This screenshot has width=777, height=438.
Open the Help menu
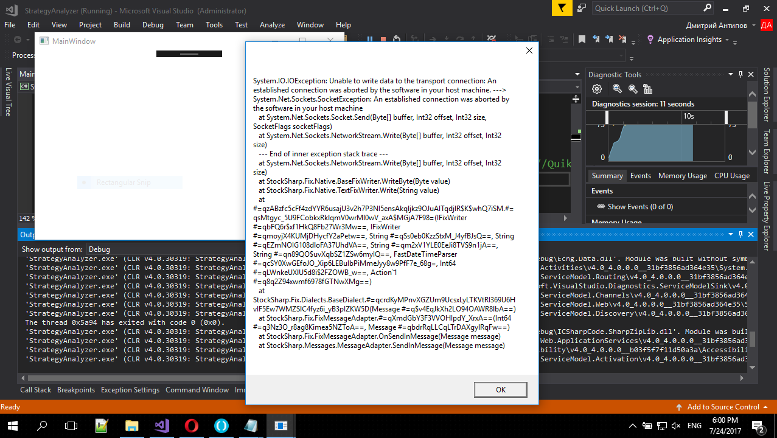(x=343, y=25)
